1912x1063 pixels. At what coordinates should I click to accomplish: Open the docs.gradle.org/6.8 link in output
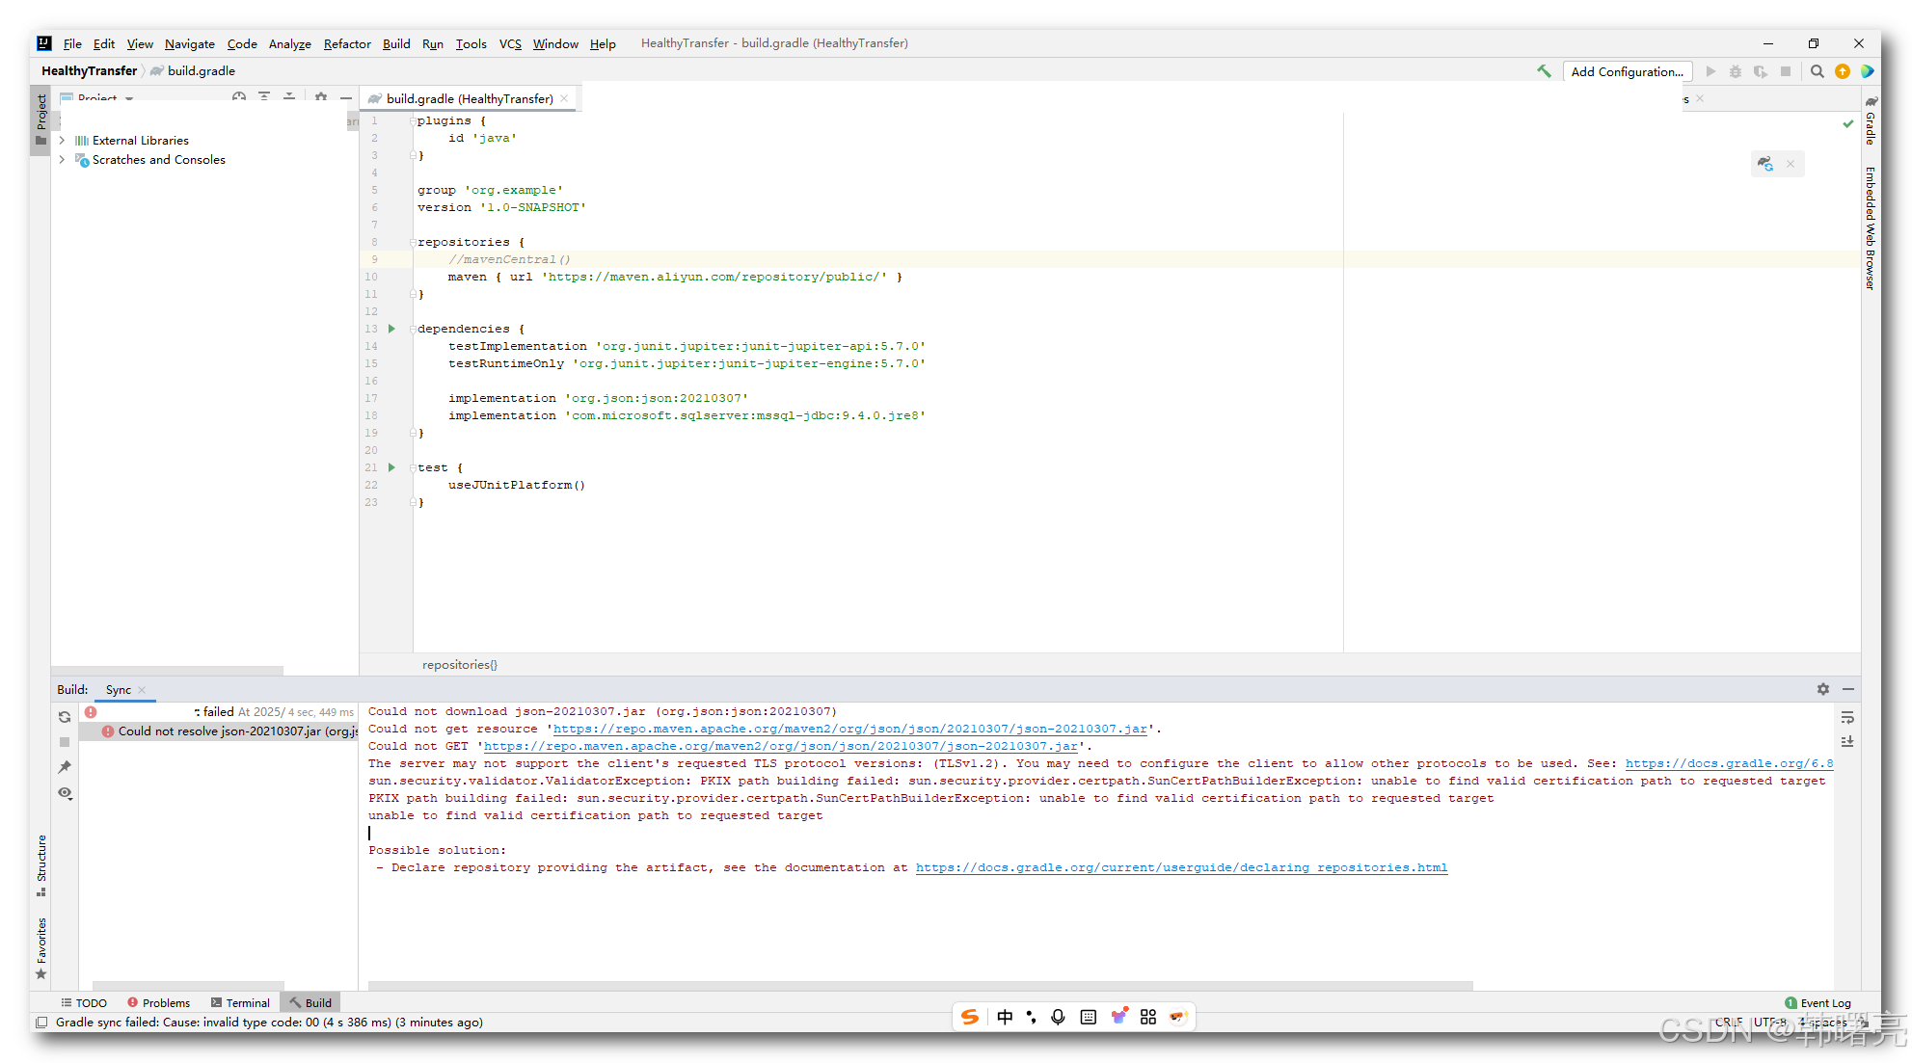pyautogui.click(x=1729, y=763)
